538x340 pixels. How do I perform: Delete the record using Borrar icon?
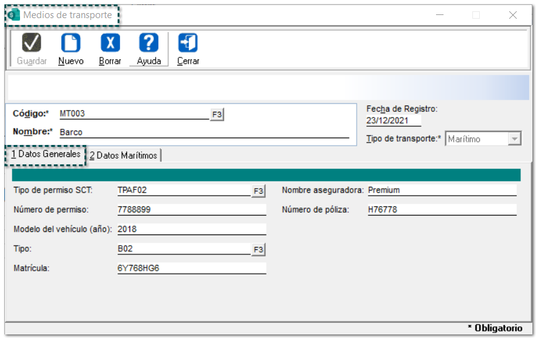(x=110, y=43)
